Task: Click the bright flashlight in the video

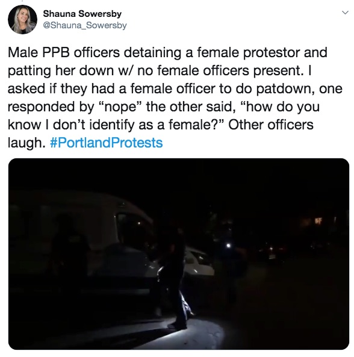Action: [x=229, y=246]
